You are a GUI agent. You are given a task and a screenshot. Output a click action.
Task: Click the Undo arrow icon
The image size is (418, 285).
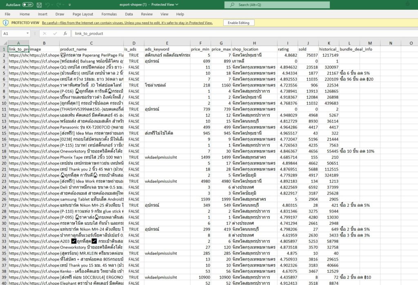click(x=48, y=4)
